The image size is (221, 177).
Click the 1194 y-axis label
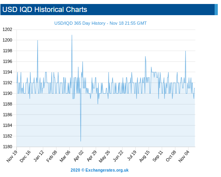(8, 72)
